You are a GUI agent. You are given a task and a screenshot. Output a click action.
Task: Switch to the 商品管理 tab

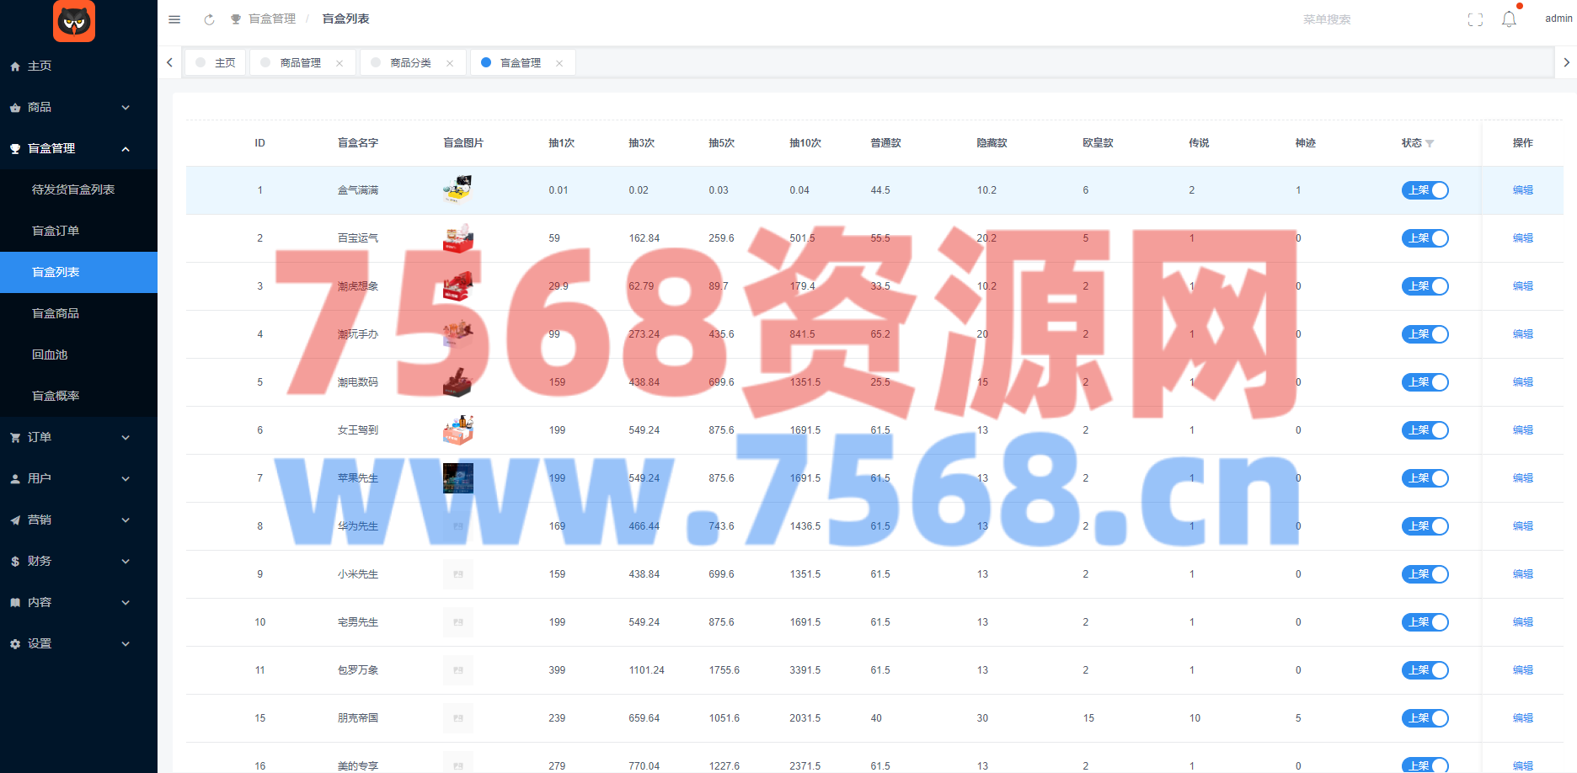pos(300,63)
